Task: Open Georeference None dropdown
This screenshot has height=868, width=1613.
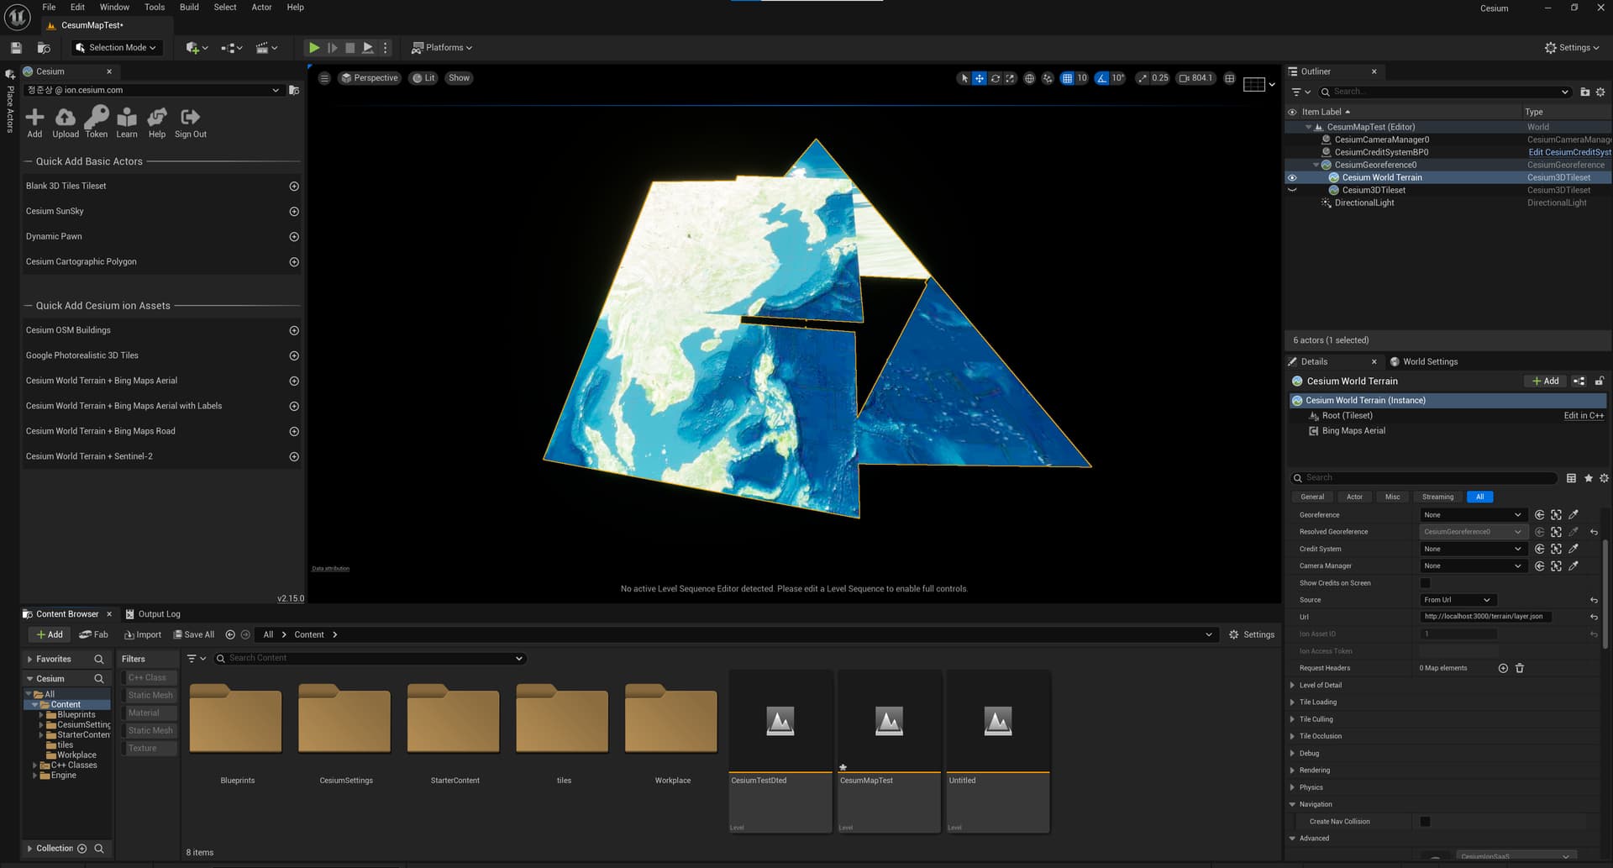Action: click(1473, 515)
